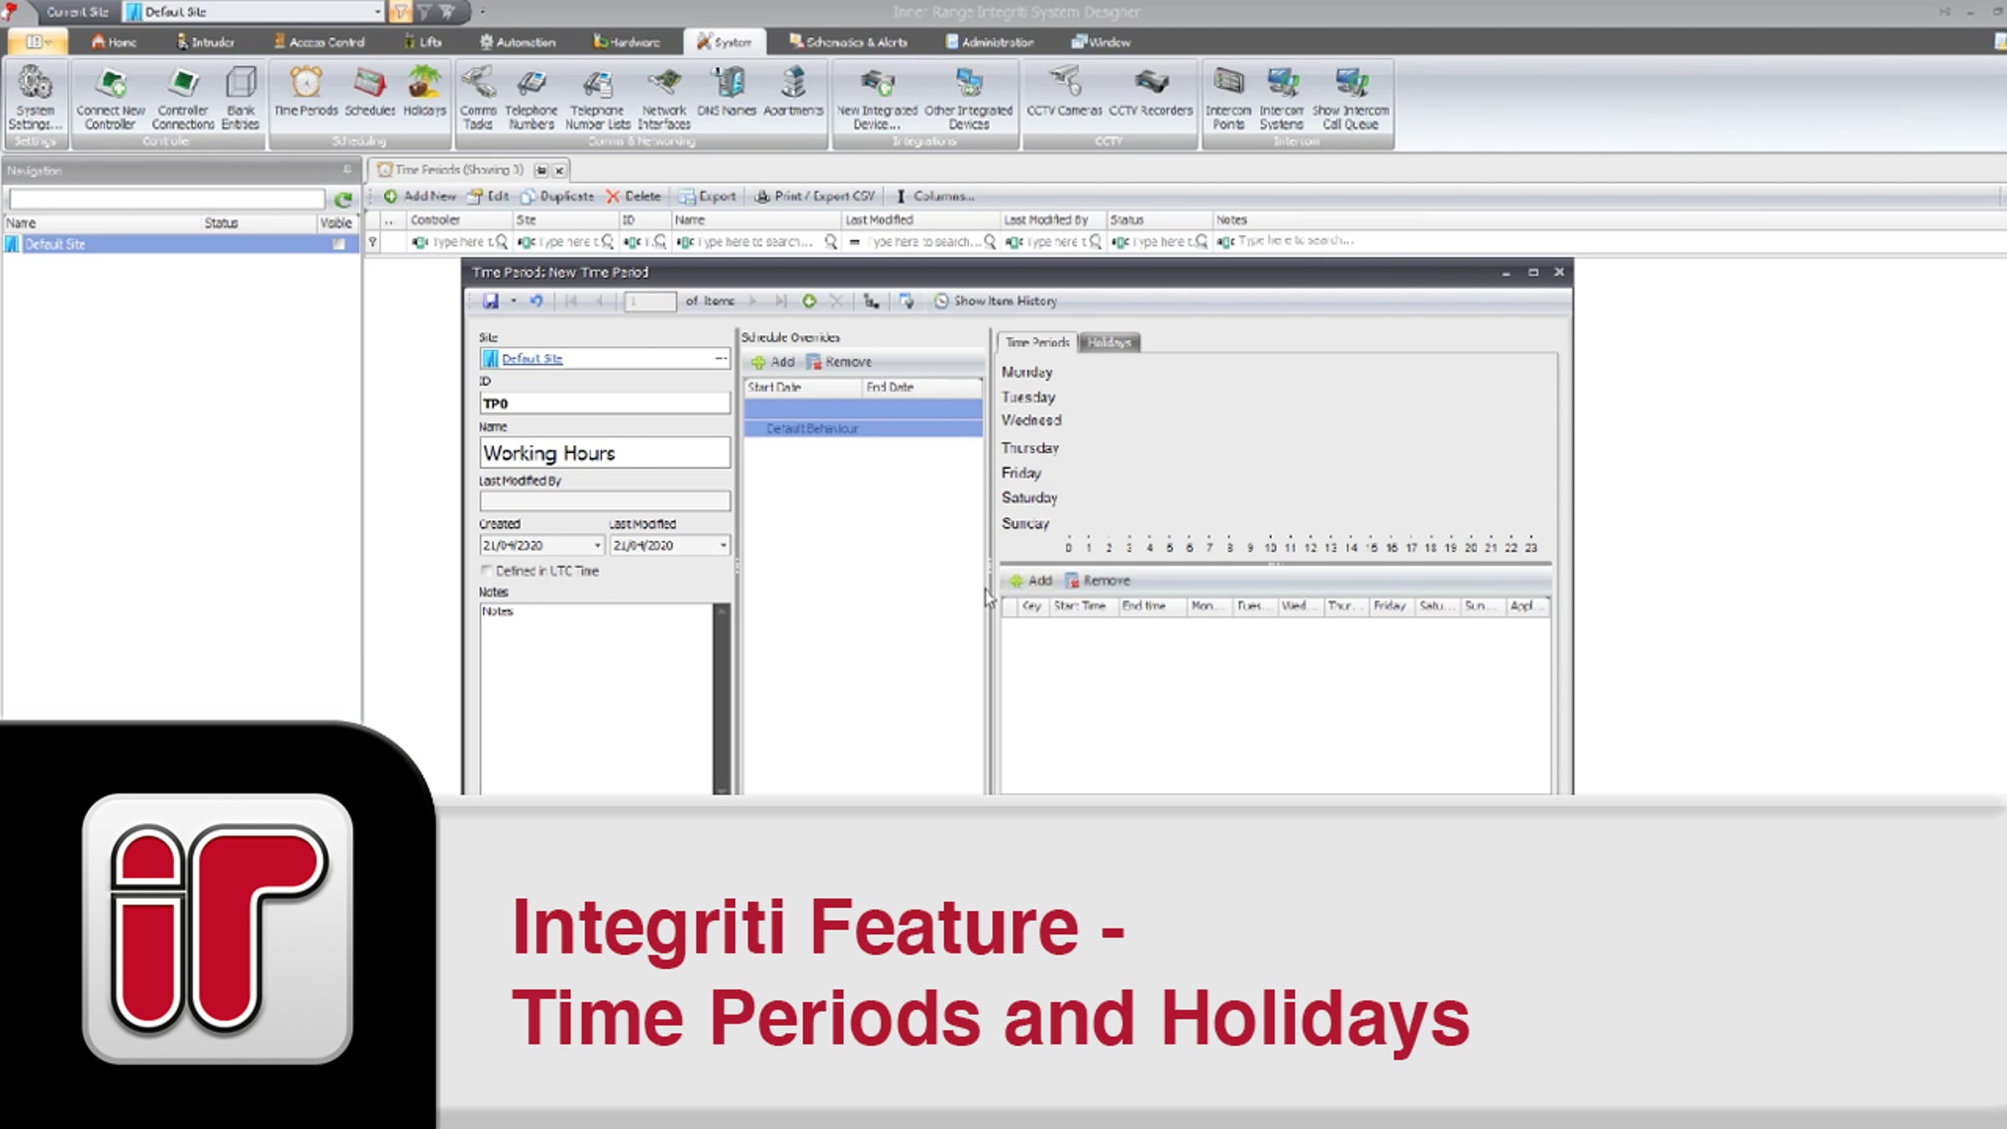The width and height of the screenshot is (2007, 1129).
Task: Add new item with green plus in dialog toolbar
Action: point(809,301)
